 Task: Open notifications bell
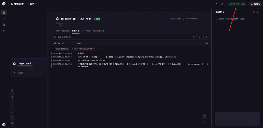point(222,4)
